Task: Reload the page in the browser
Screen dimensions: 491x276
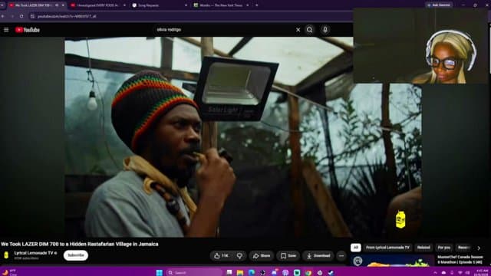Action: point(21,16)
